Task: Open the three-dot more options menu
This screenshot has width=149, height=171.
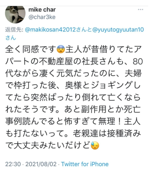Action: click(140, 9)
